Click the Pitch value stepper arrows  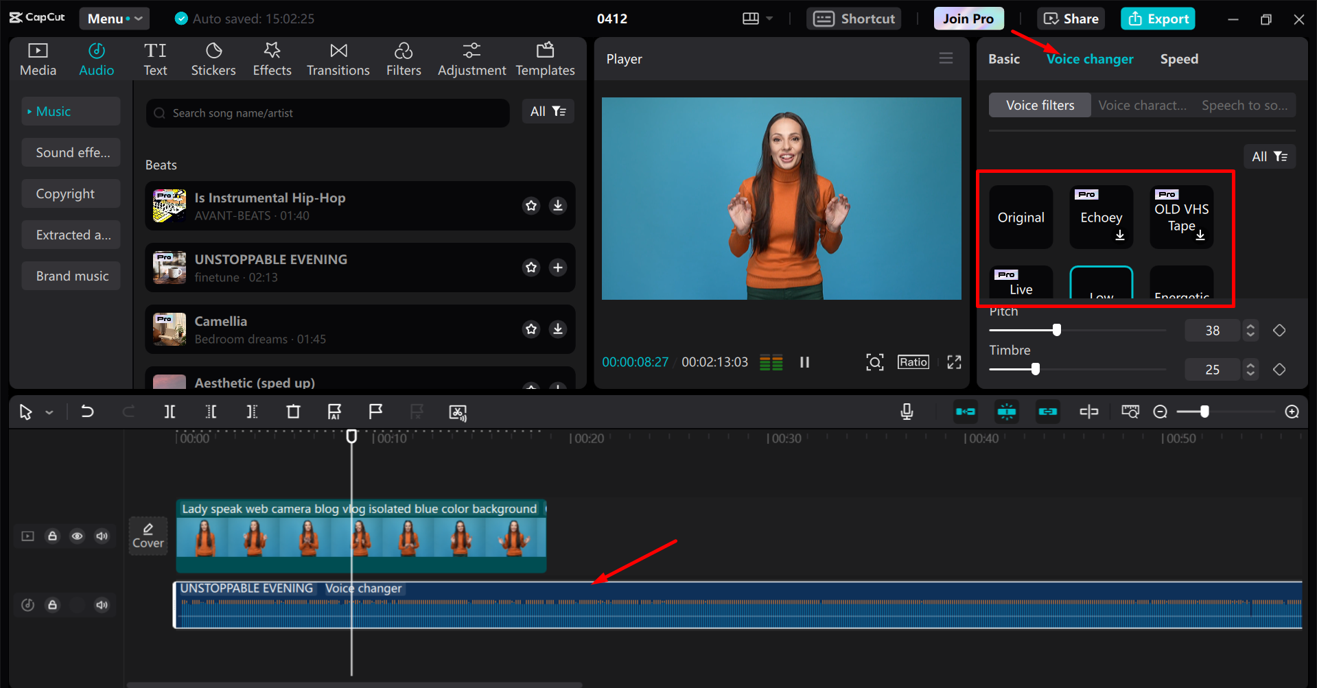coord(1250,331)
